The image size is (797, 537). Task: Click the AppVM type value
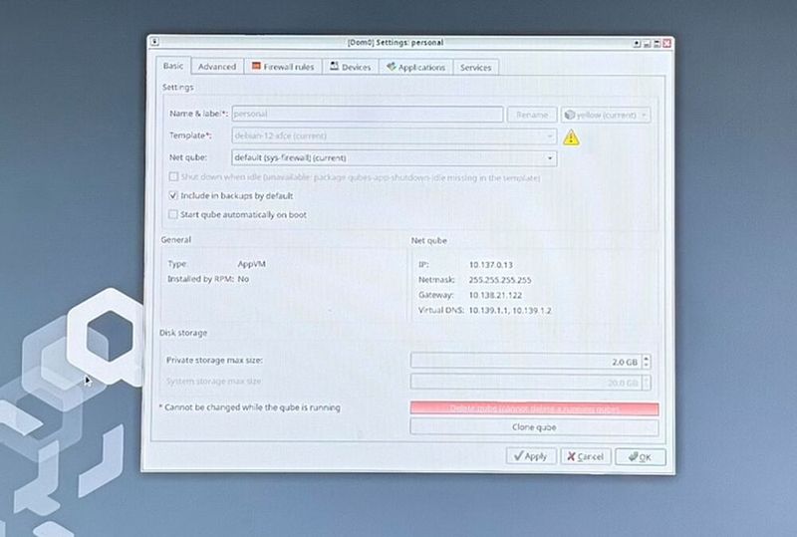pyautogui.click(x=252, y=264)
